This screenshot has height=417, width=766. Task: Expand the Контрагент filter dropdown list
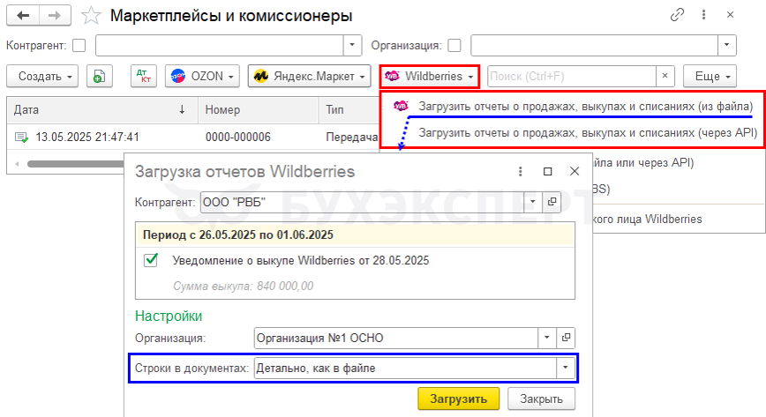pyautogui.click(x=352, y=46)
